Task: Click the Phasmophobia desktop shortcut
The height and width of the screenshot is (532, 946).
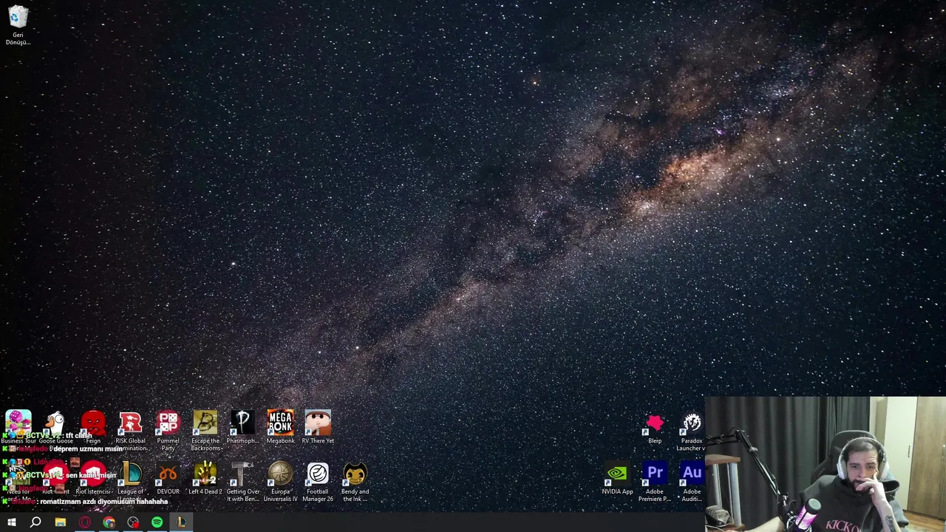Action: coord(242,428)
